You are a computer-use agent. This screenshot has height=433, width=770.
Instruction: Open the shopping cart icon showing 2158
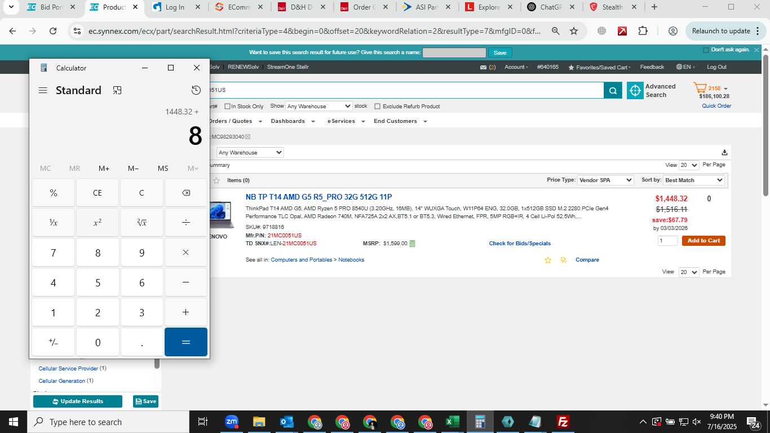[x=700, y=89]
